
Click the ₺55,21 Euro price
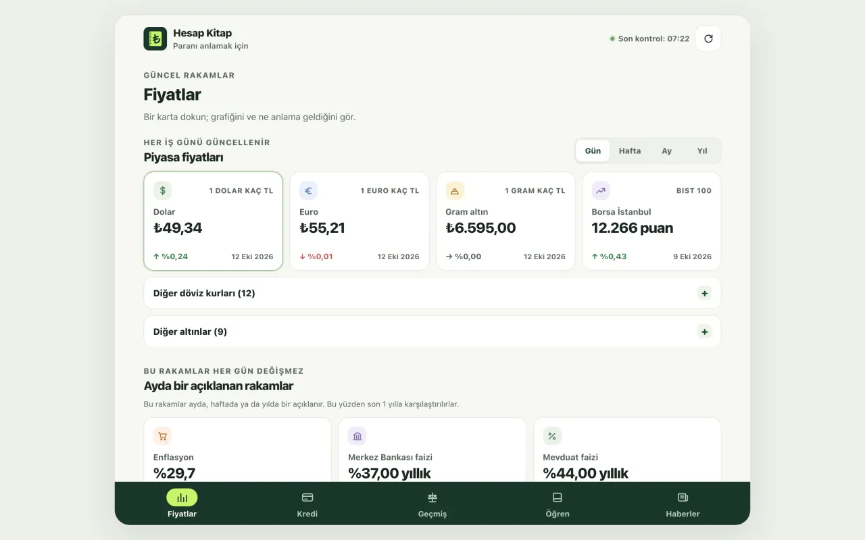click(322, 228)
